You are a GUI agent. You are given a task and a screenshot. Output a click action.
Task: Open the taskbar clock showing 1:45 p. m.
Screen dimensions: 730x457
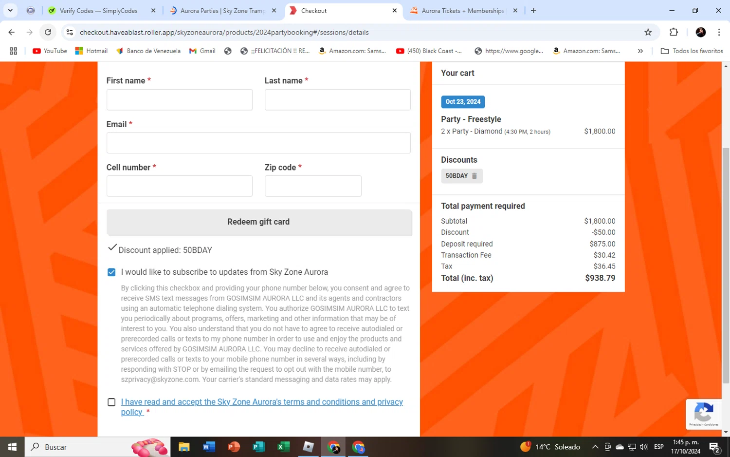686,447
